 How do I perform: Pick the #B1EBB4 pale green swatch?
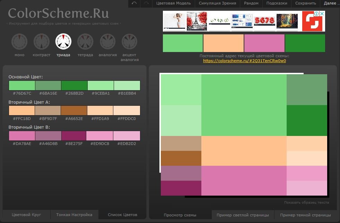click(x=127, y=85)
